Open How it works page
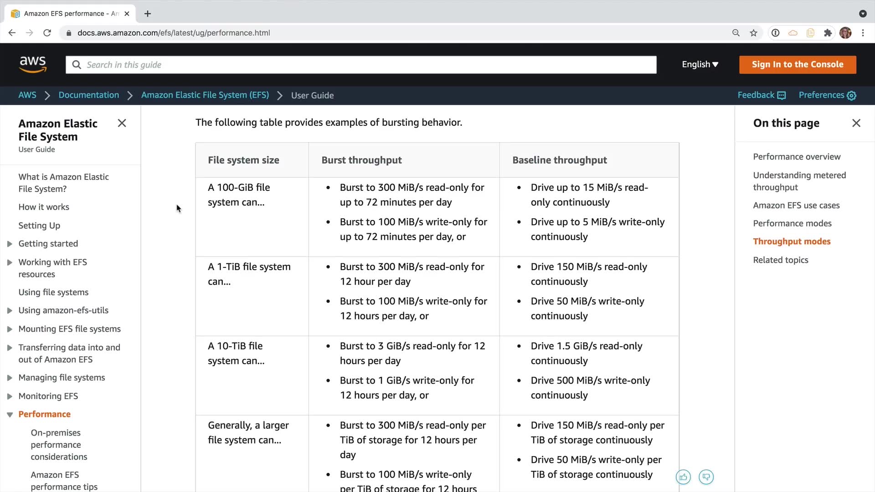This screenshot has width=875, height=492. (44, 207)
